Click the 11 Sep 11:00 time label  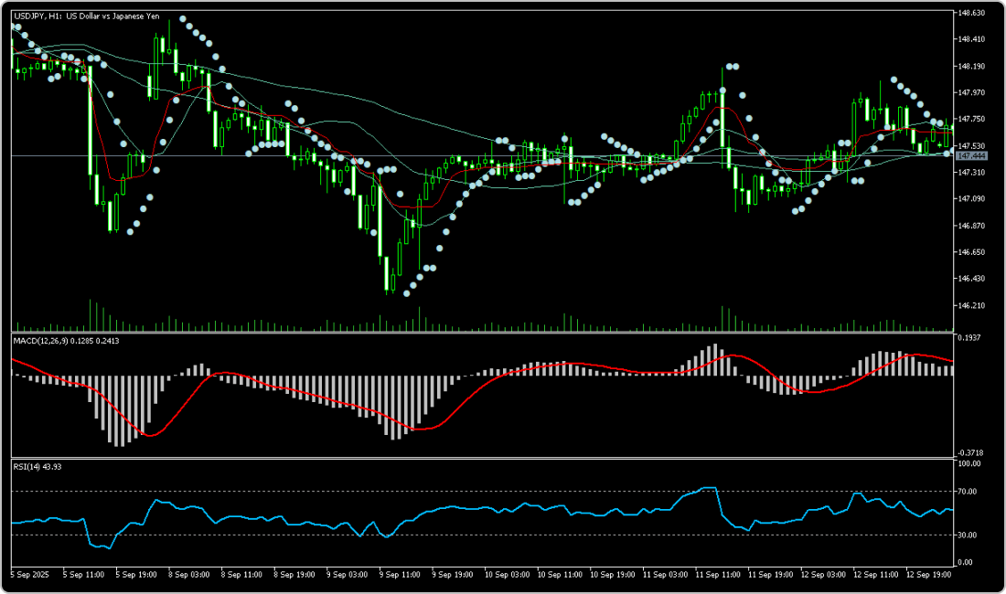click(x=718, y=575)
